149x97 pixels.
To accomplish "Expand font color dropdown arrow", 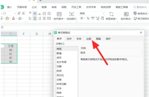I will pos(16,18).
